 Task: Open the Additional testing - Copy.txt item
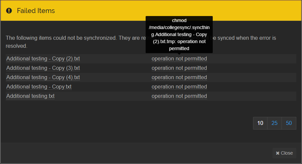tap(39, 87)
